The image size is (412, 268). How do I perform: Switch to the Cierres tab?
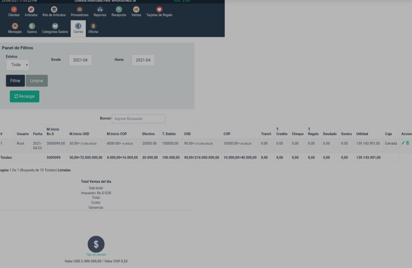[x=78, y=27]
